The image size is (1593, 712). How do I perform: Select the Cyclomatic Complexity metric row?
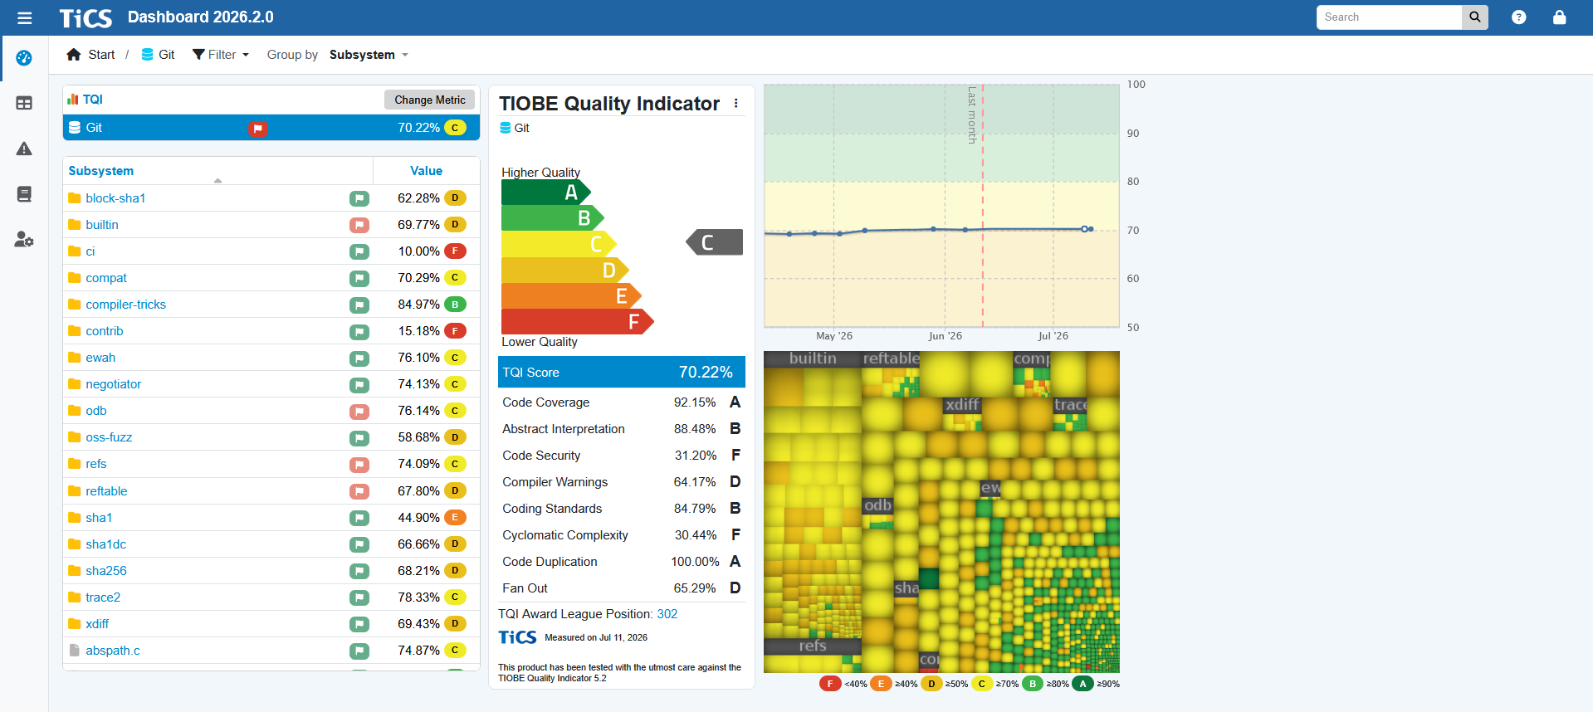pos(622,535)
